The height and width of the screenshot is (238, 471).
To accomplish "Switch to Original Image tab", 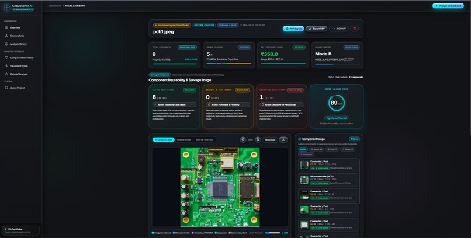I will [x=184, y=139].
